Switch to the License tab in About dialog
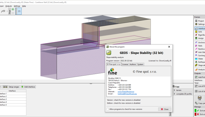This screenshot has height=117, width=205. coord(125,64)
